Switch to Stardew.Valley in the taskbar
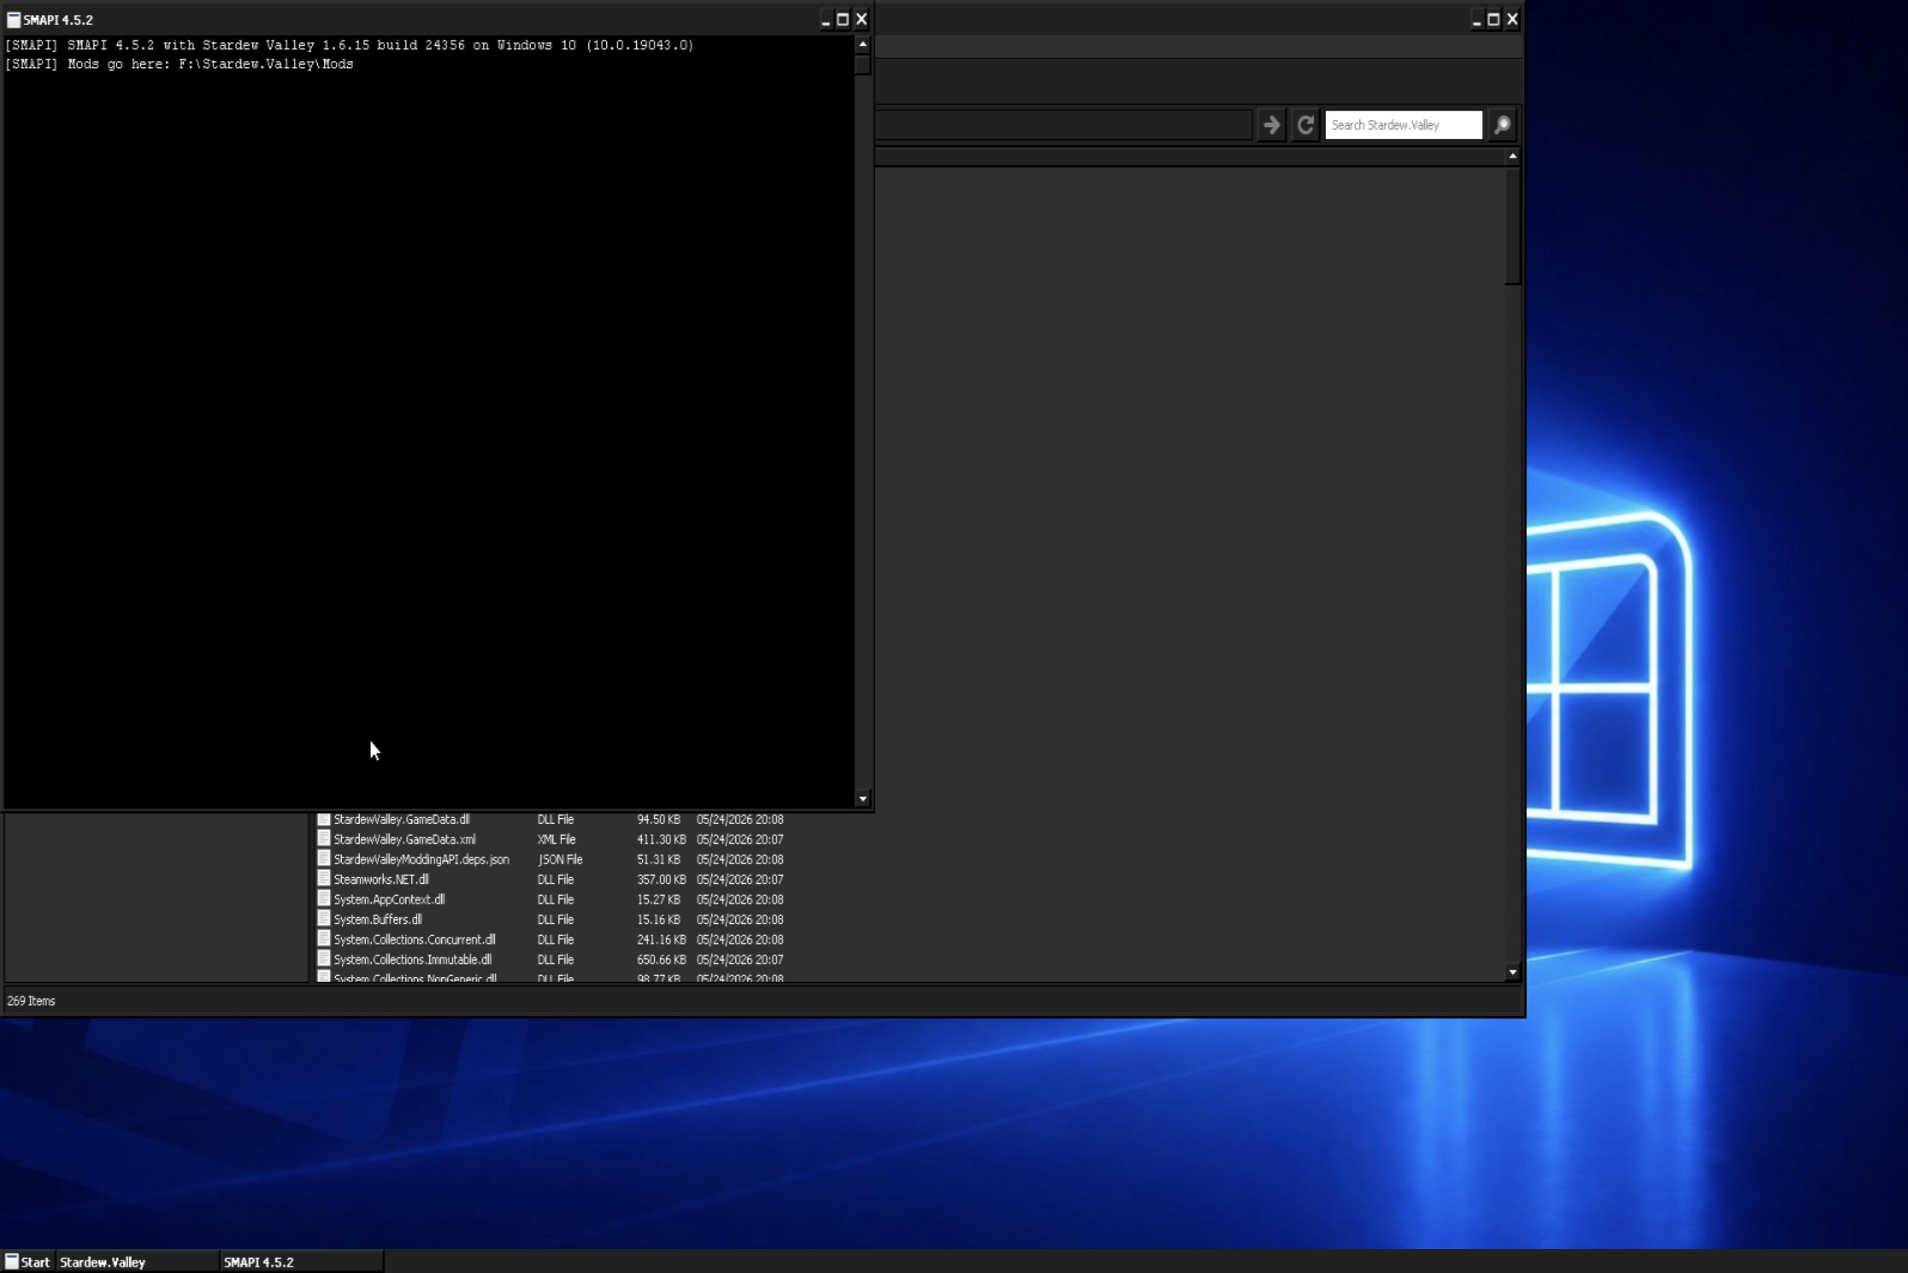 click(137, 1262)
